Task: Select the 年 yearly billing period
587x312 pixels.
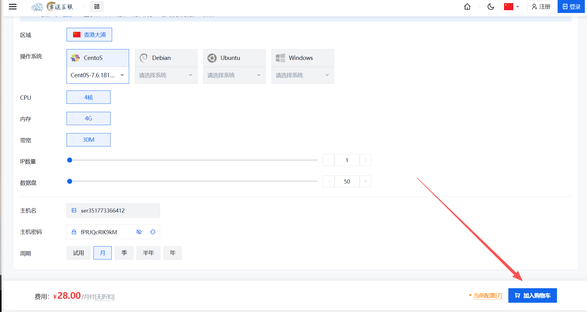Action: (172, 253)
